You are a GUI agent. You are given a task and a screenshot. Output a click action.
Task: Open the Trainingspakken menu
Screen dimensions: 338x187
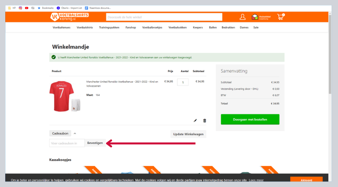click(x=109, y=27)
